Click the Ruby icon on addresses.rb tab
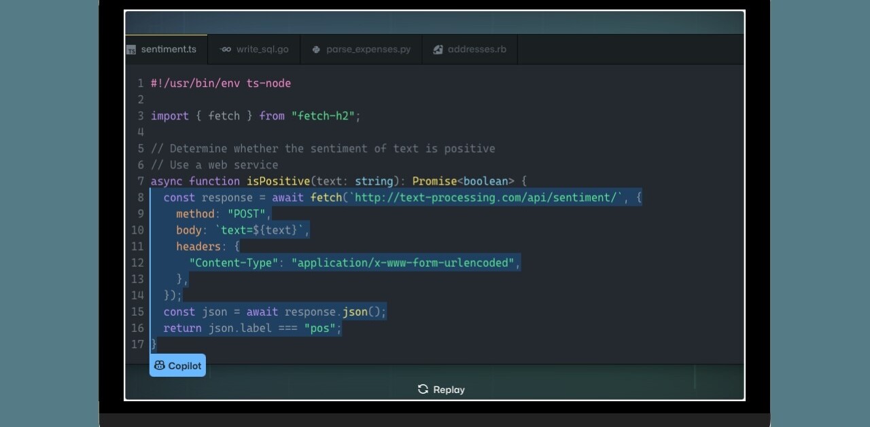The image size is (870, 427). click(438, 50)
